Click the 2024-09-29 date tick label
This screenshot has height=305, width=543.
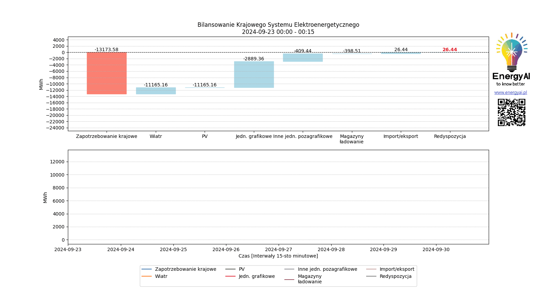tap(383, 249)
